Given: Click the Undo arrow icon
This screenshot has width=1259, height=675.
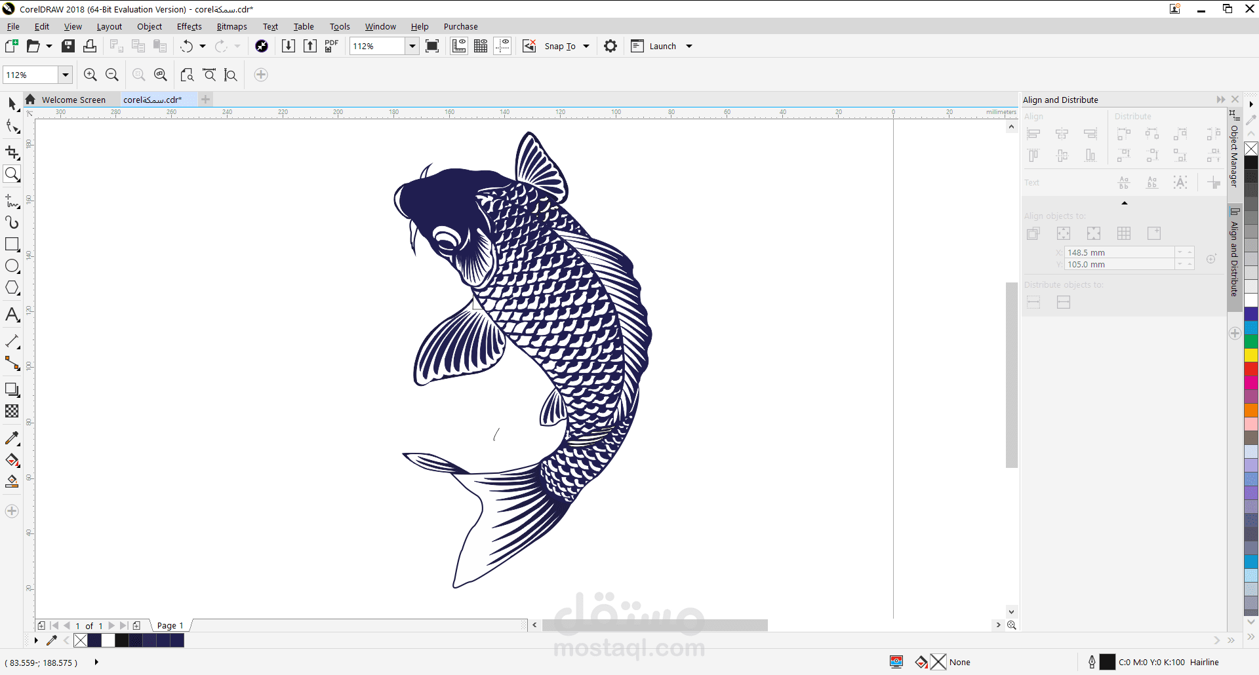Looking at the screenshot, I should [x=187, y=46].
